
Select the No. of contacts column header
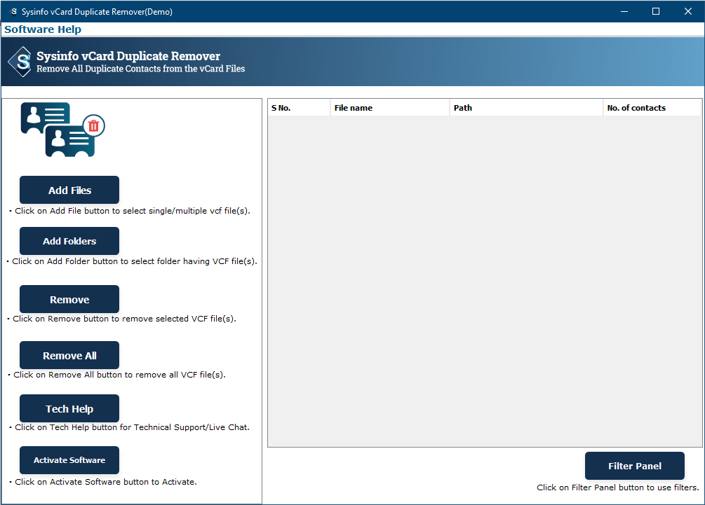tap(652, 108)
